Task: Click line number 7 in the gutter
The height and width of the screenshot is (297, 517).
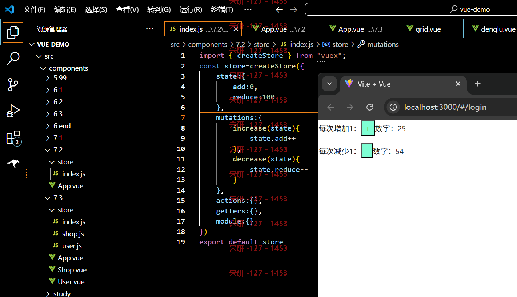Action: point(183,117)
